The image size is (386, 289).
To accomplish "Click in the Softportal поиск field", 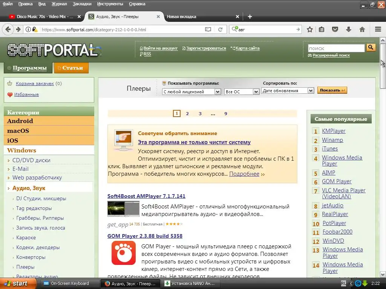I will coord(336,48).
